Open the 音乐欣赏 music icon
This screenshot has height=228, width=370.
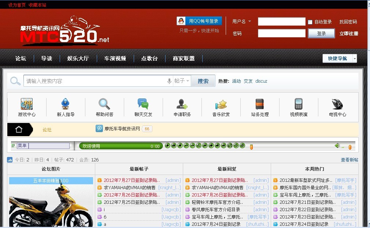pyautogui.click(x=221, y=104)
